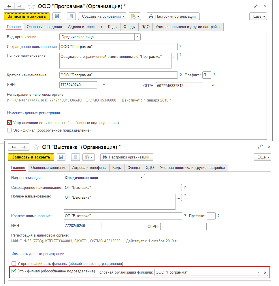The height and width of the screenshot is (286, 279).
Task: Open 'Учетная политика и другие настройки' in ОП "Выставка"
Action: tap(192, 168)
